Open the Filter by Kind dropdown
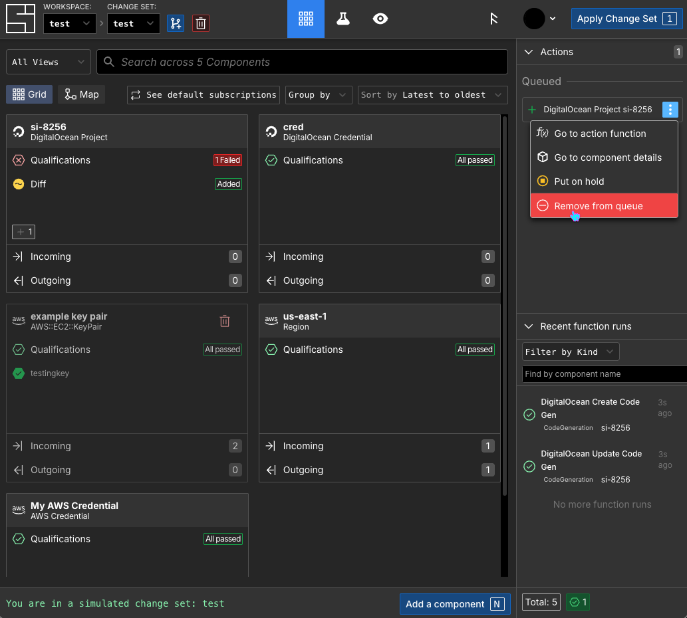The width and height of the screenshot is (687, 618). point(571,352)
